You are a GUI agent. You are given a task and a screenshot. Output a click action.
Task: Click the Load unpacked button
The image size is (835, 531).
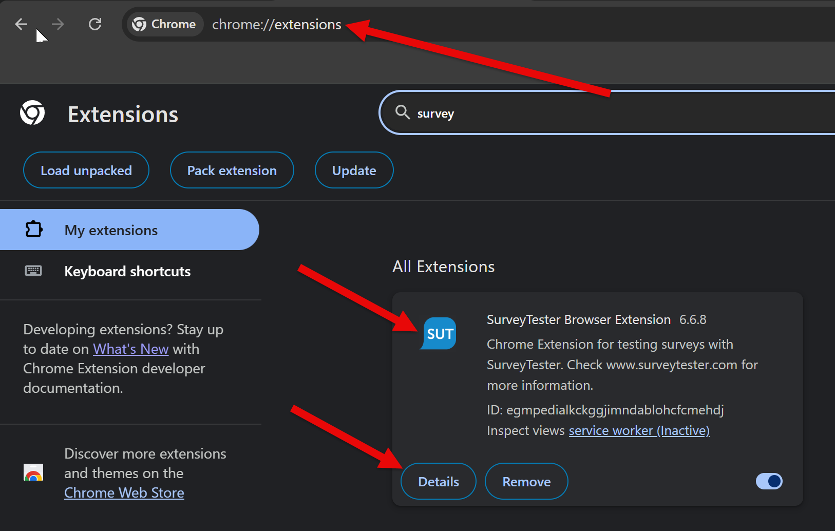(86, 170)
